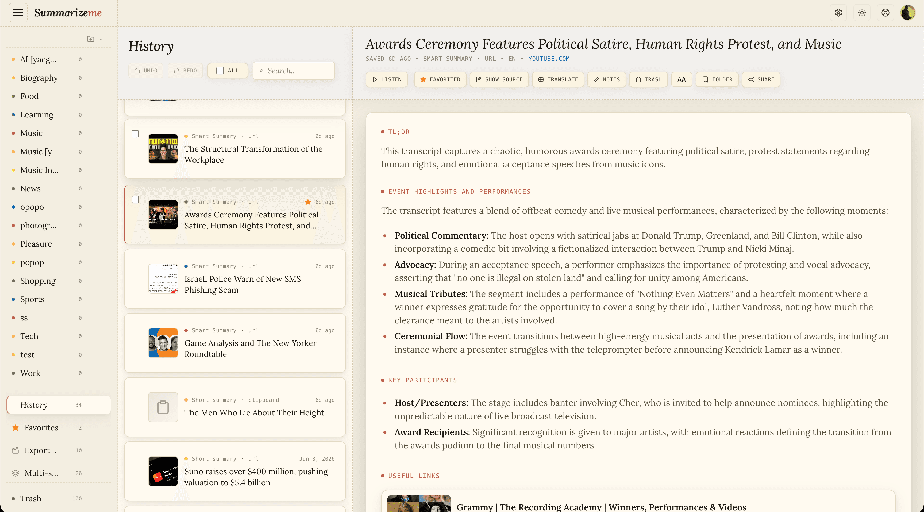This screenshot has height=512, width=924.
Task: Click the Summarizeme logo
Action: [x=68, y=13]
